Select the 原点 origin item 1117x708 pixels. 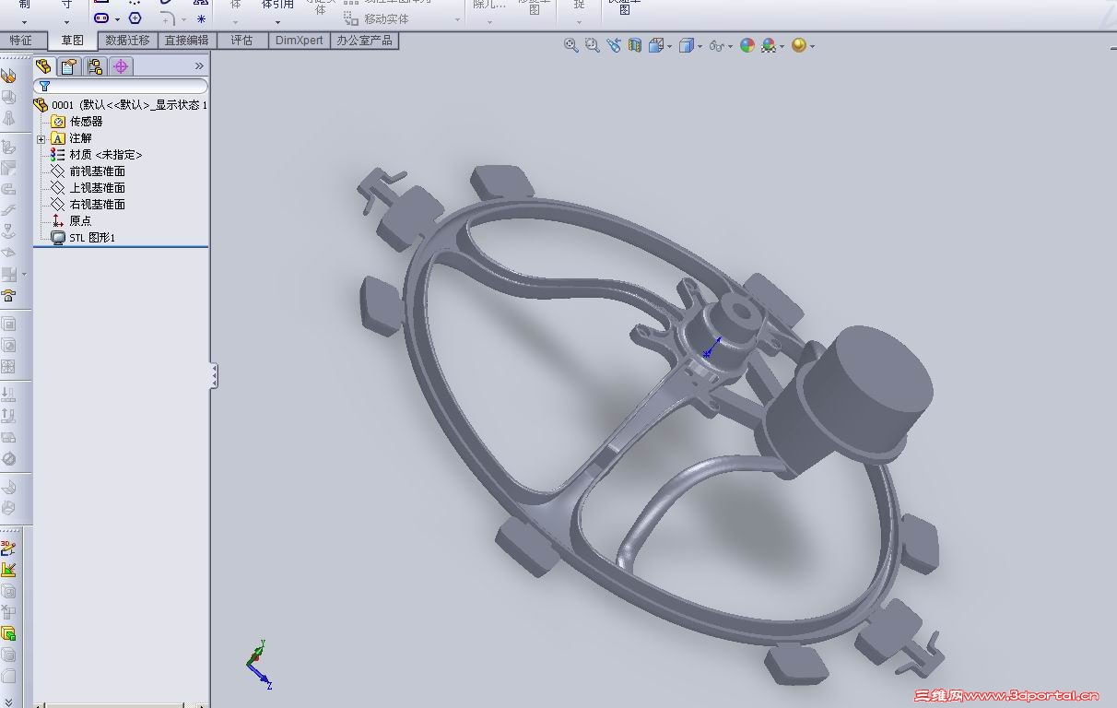pyautogui.click(x=72, y=221)
